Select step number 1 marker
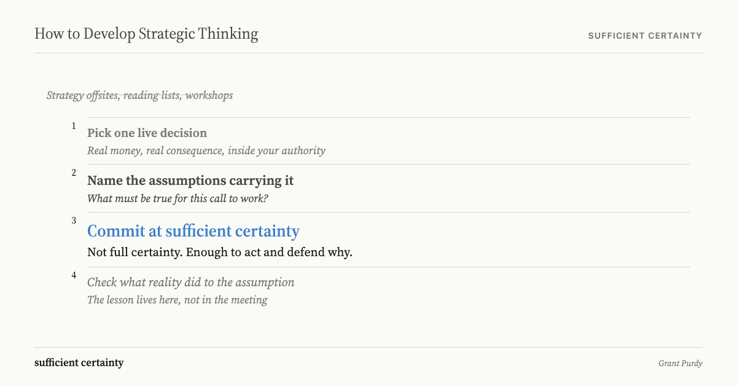 pyautogui.click(x=74, y=126)
